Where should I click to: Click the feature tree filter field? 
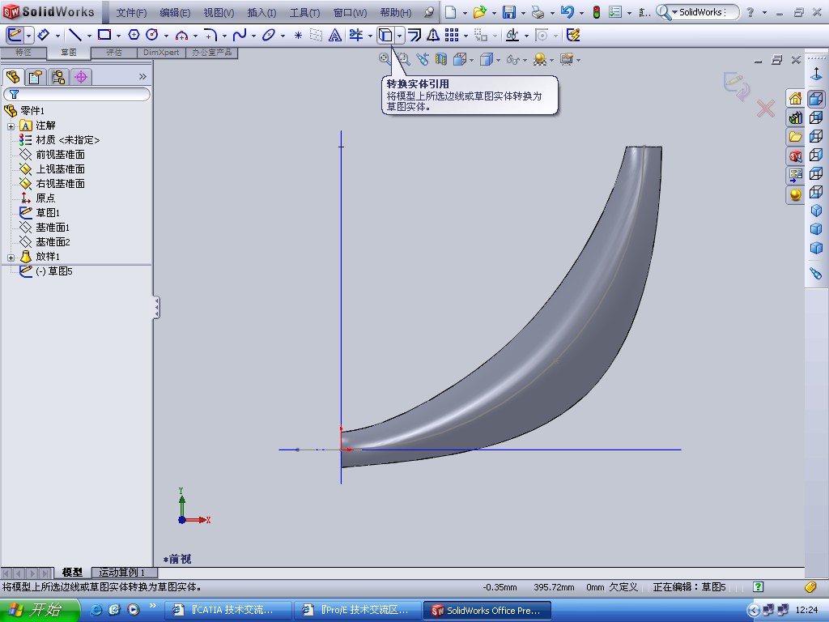[x=77, y=95]
